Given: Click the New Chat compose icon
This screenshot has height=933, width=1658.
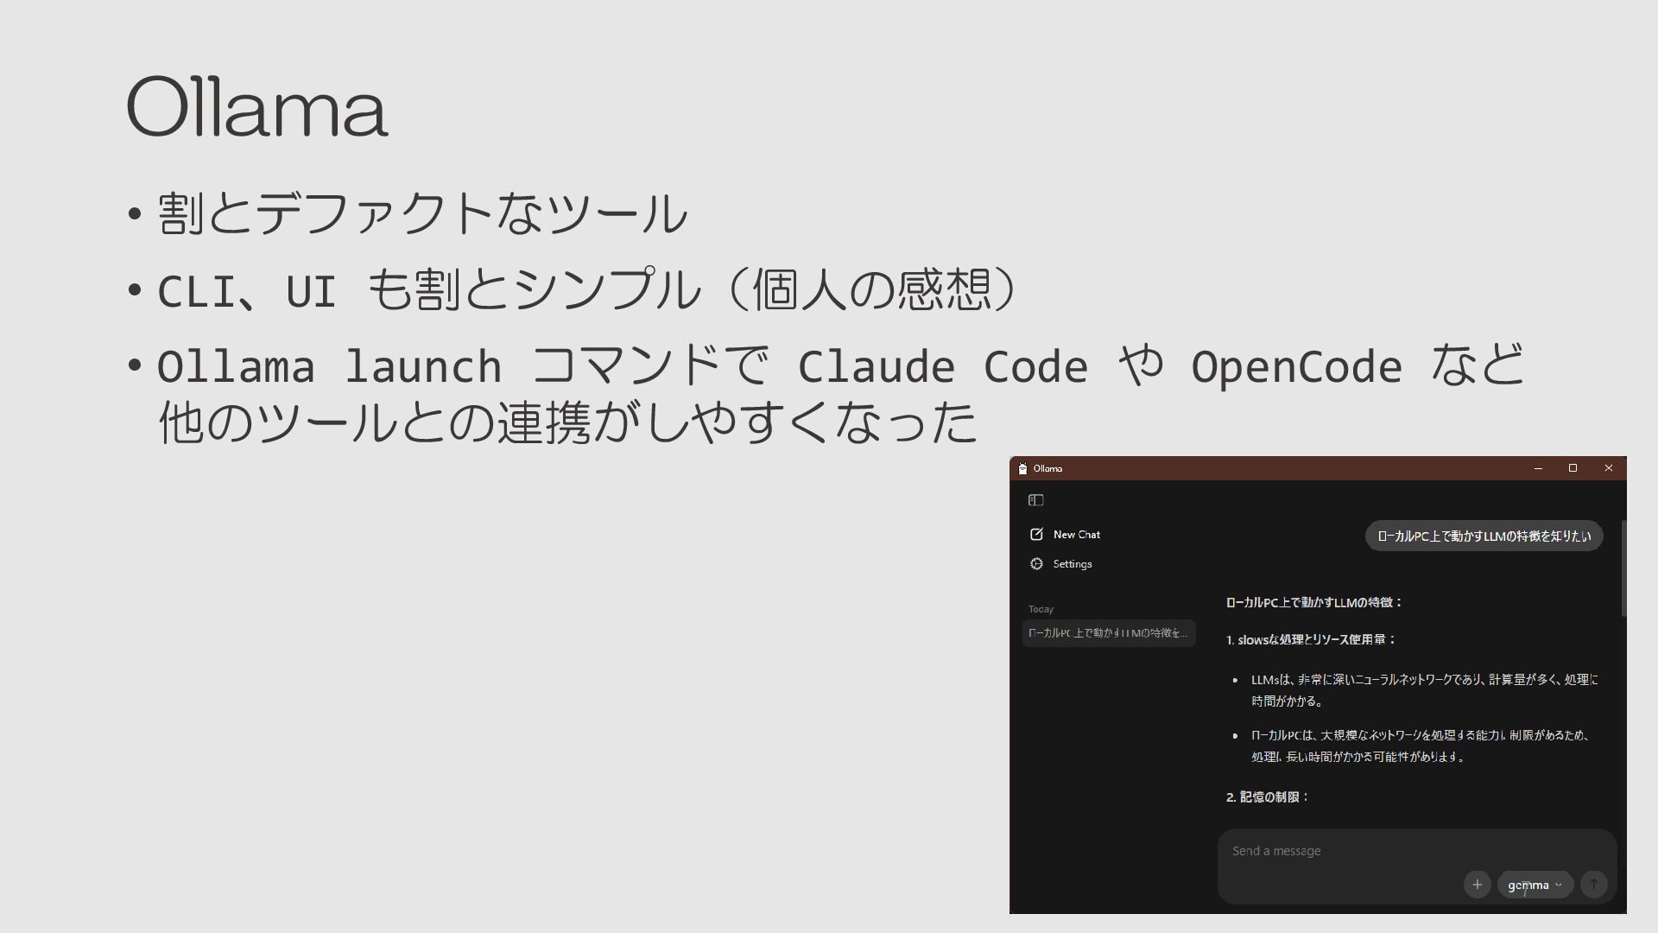Looking at the screenshot, I should 1036,535.
